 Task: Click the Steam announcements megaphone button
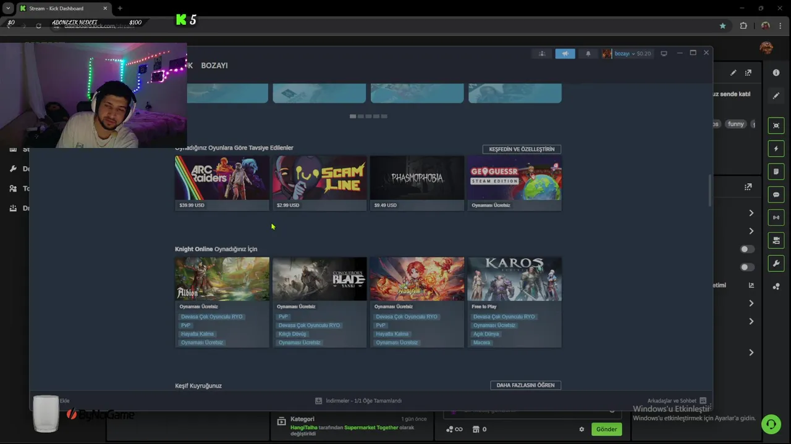tap(565, 54)
